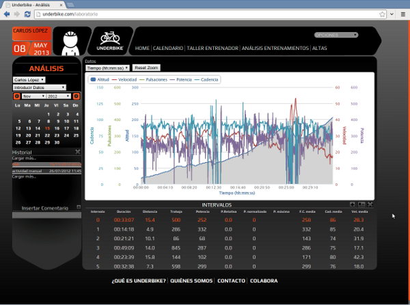
Task: Click the new tab button
Action: 70,5
